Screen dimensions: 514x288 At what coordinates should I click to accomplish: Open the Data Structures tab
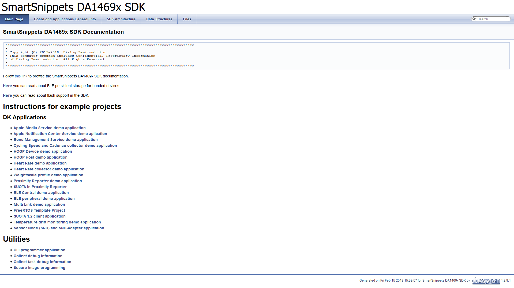(159, 19)
